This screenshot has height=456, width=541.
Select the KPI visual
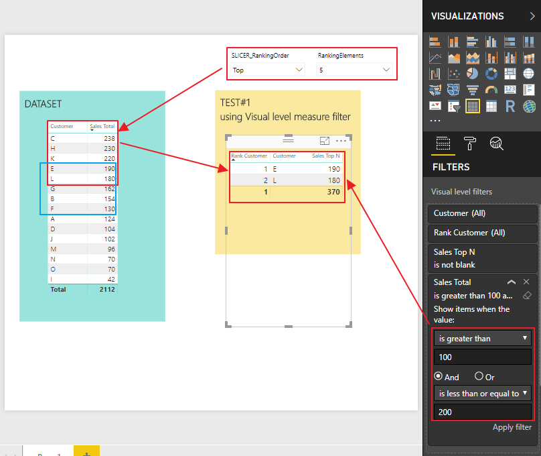coord(435,106)
